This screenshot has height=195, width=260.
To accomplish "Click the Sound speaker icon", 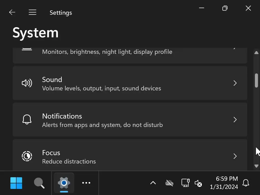I will 27,83.
